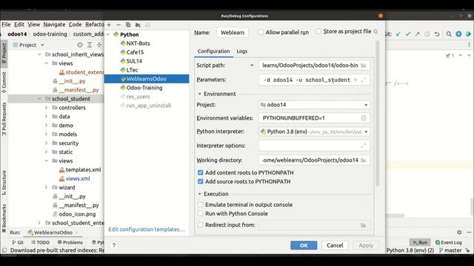Image resolution: width=474 pixels, height=266 pixels.
Task: Remove configuration with minus icon
Action: [118, 24]
